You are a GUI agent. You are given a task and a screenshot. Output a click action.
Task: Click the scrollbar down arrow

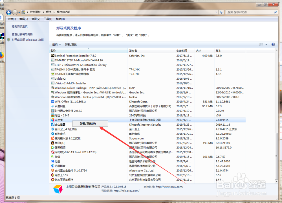[x=276, y=182]
